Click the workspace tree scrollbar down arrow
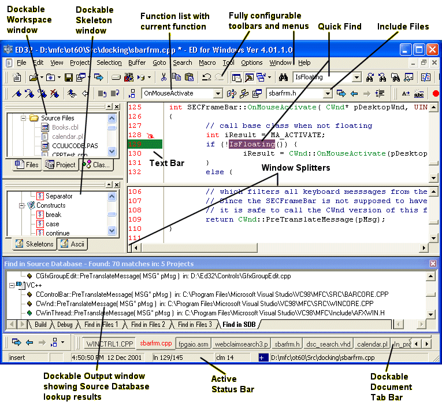 coord(112,151)
